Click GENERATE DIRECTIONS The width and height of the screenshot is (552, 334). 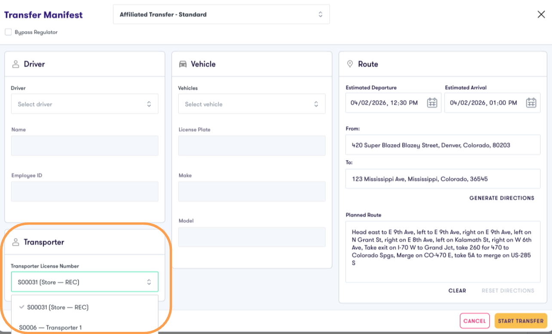pos(502,198)
